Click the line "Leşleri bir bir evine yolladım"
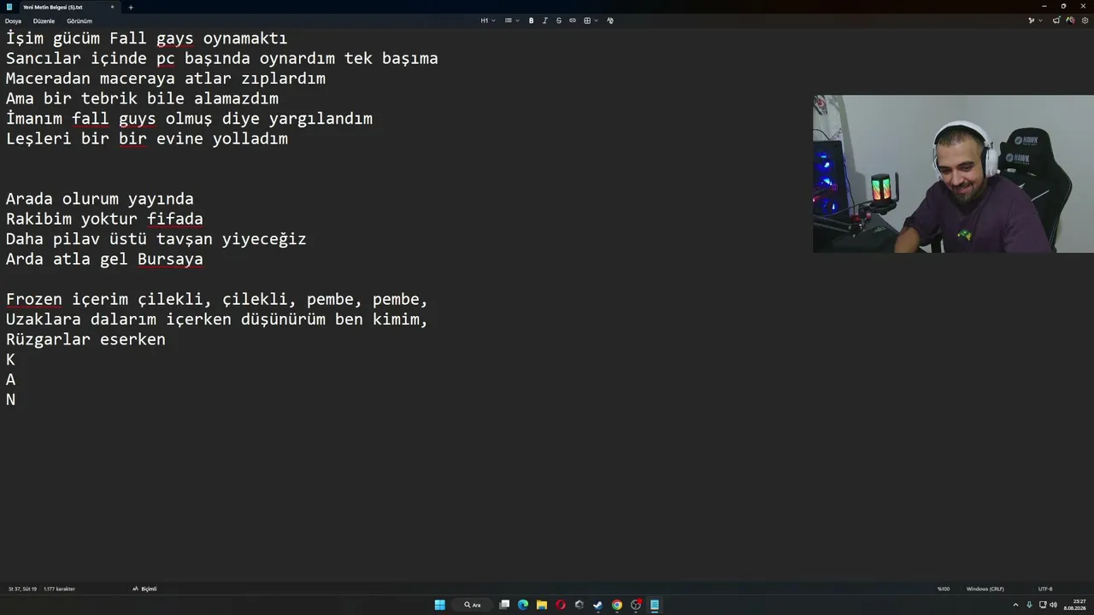Image resolution: width=1094 pixels, height=615 pixels. 147,138
